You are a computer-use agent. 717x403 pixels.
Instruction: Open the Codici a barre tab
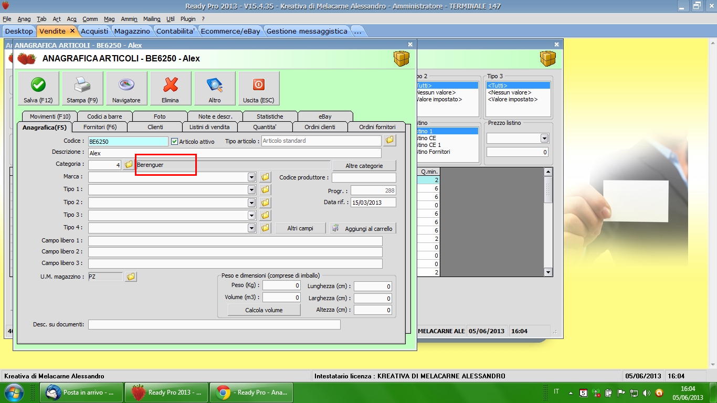tap(104, 116)
